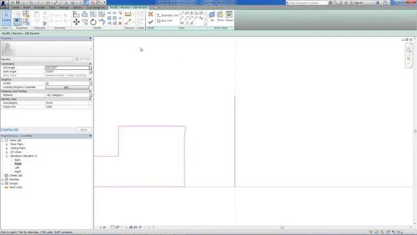Image resolution: width=417 pixels, height=235 pixels.
Task: Click the view scale in view control bar
Action: [102, 227]
